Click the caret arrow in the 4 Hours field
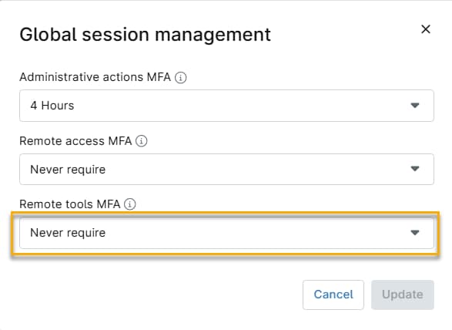Image resolution: width=452 pixels, height=330 pixels. coord(415,106)
